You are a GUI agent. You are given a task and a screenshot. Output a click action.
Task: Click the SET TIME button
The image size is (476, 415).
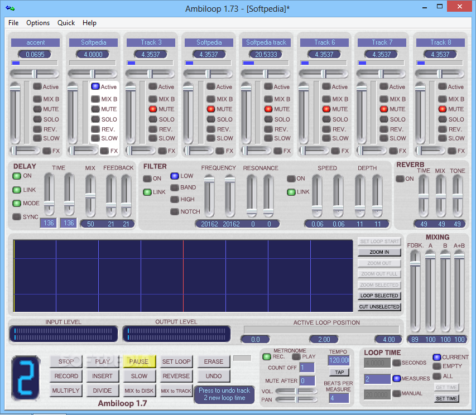pyautogui.click(x=446, y=398)
